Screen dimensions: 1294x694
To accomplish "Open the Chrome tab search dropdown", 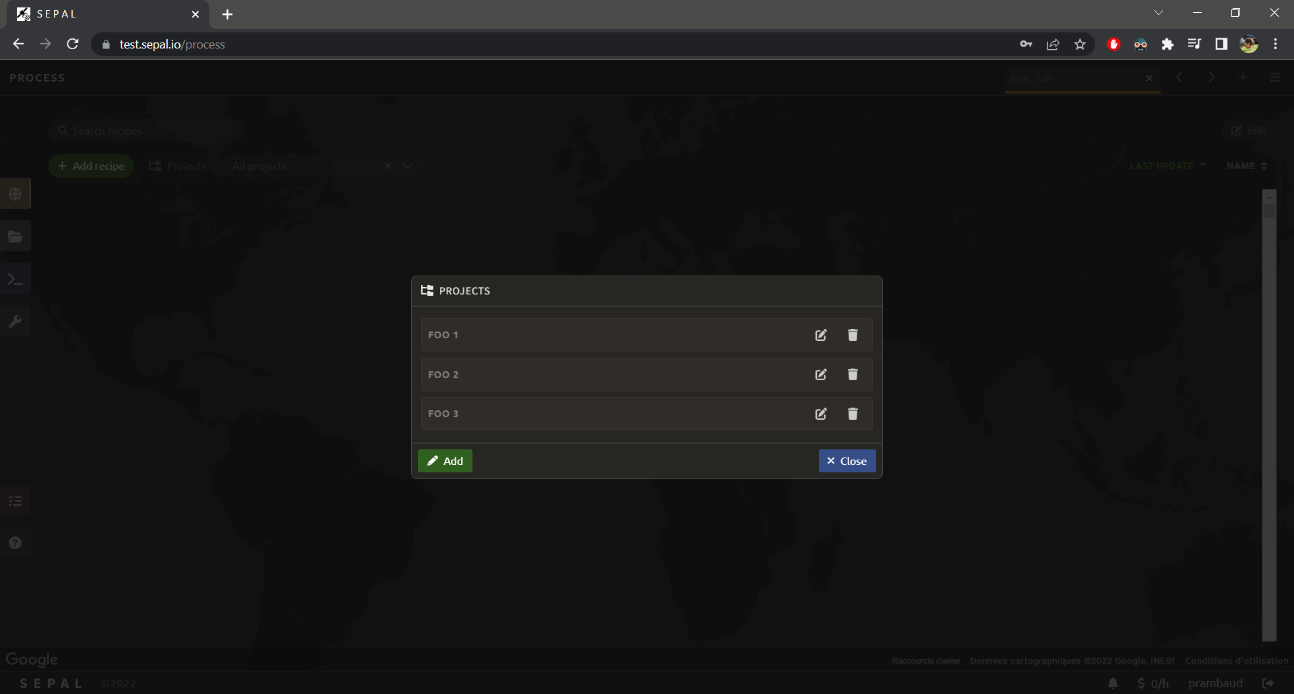I will coord(1159,13).
